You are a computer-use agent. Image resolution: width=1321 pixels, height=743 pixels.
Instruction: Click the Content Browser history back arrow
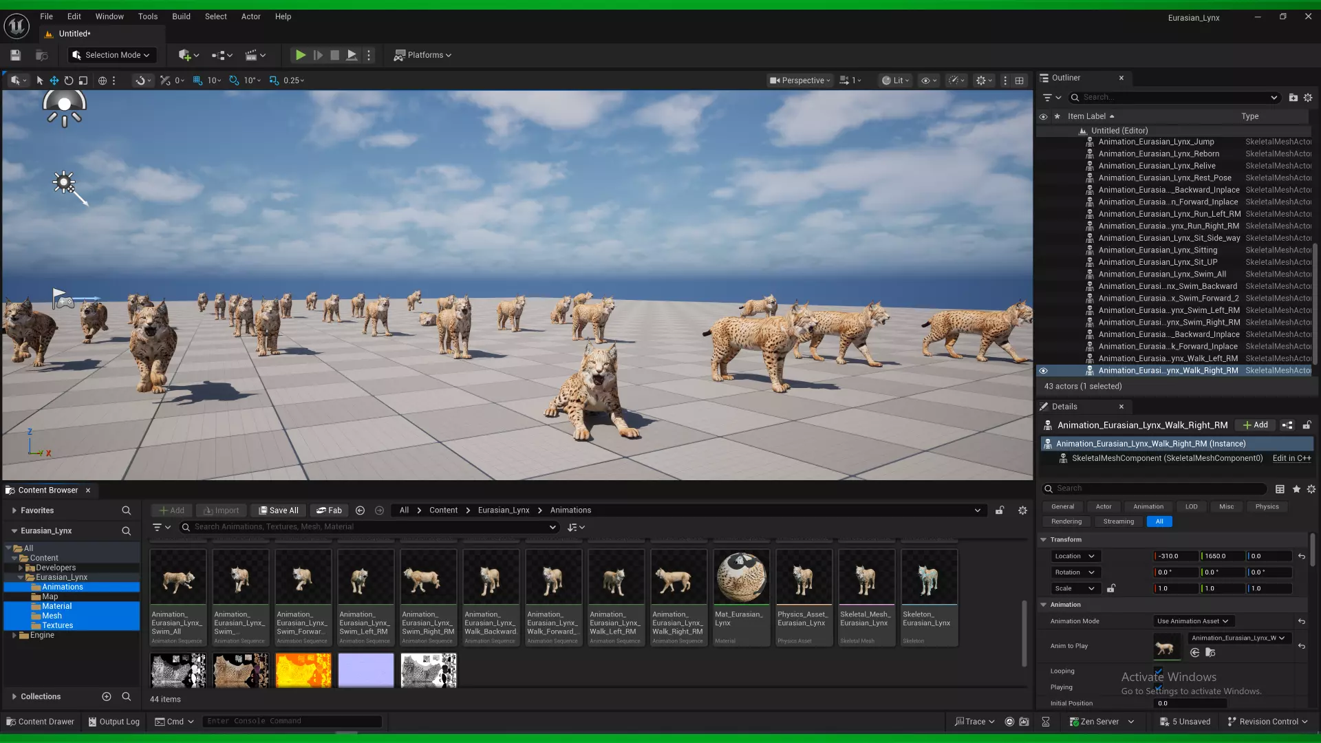point(360,510)
